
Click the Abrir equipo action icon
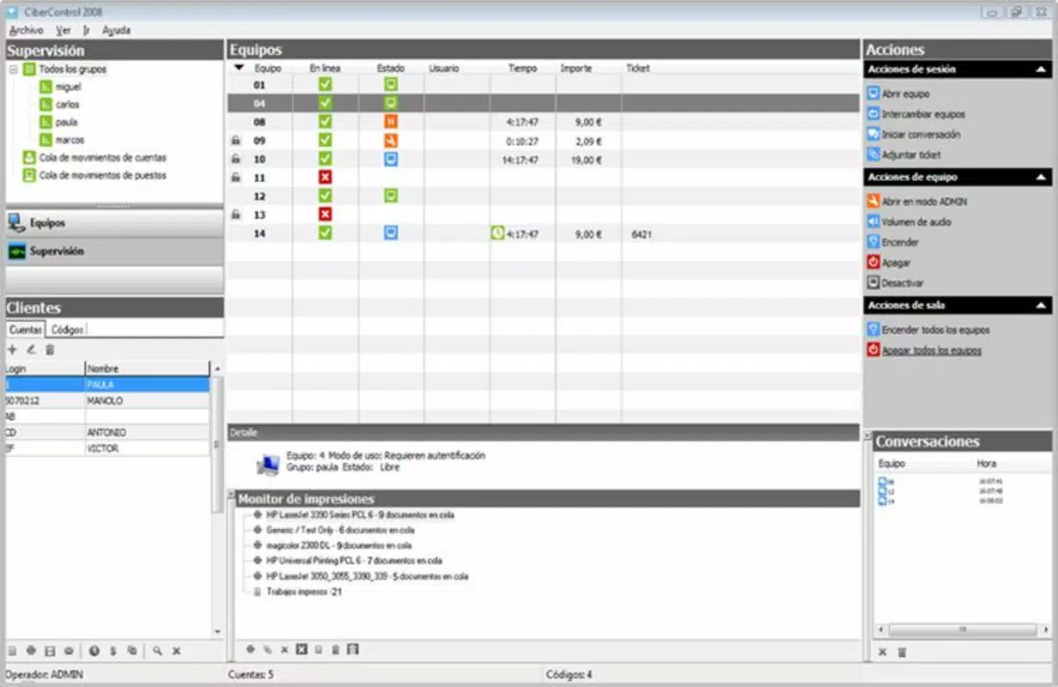tap(873, 94)
